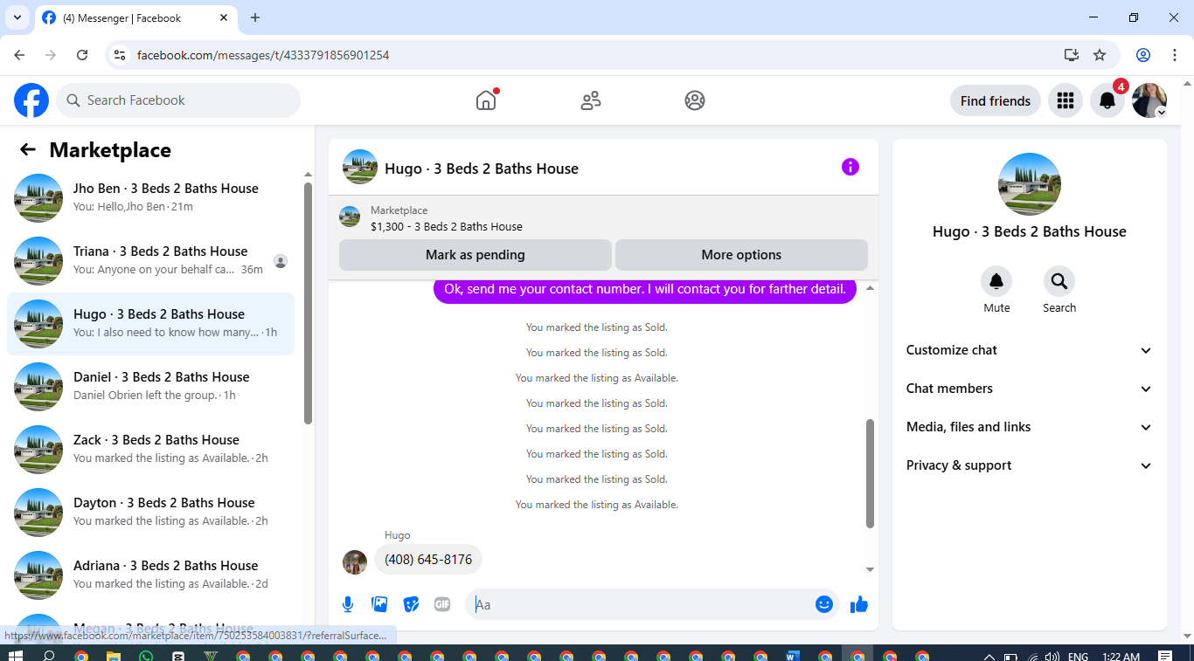Viewport: 1194px width, 661px height.
Task: Open the taskbar clock showing 1:22 AM
Action: (x=1121, y=657)
